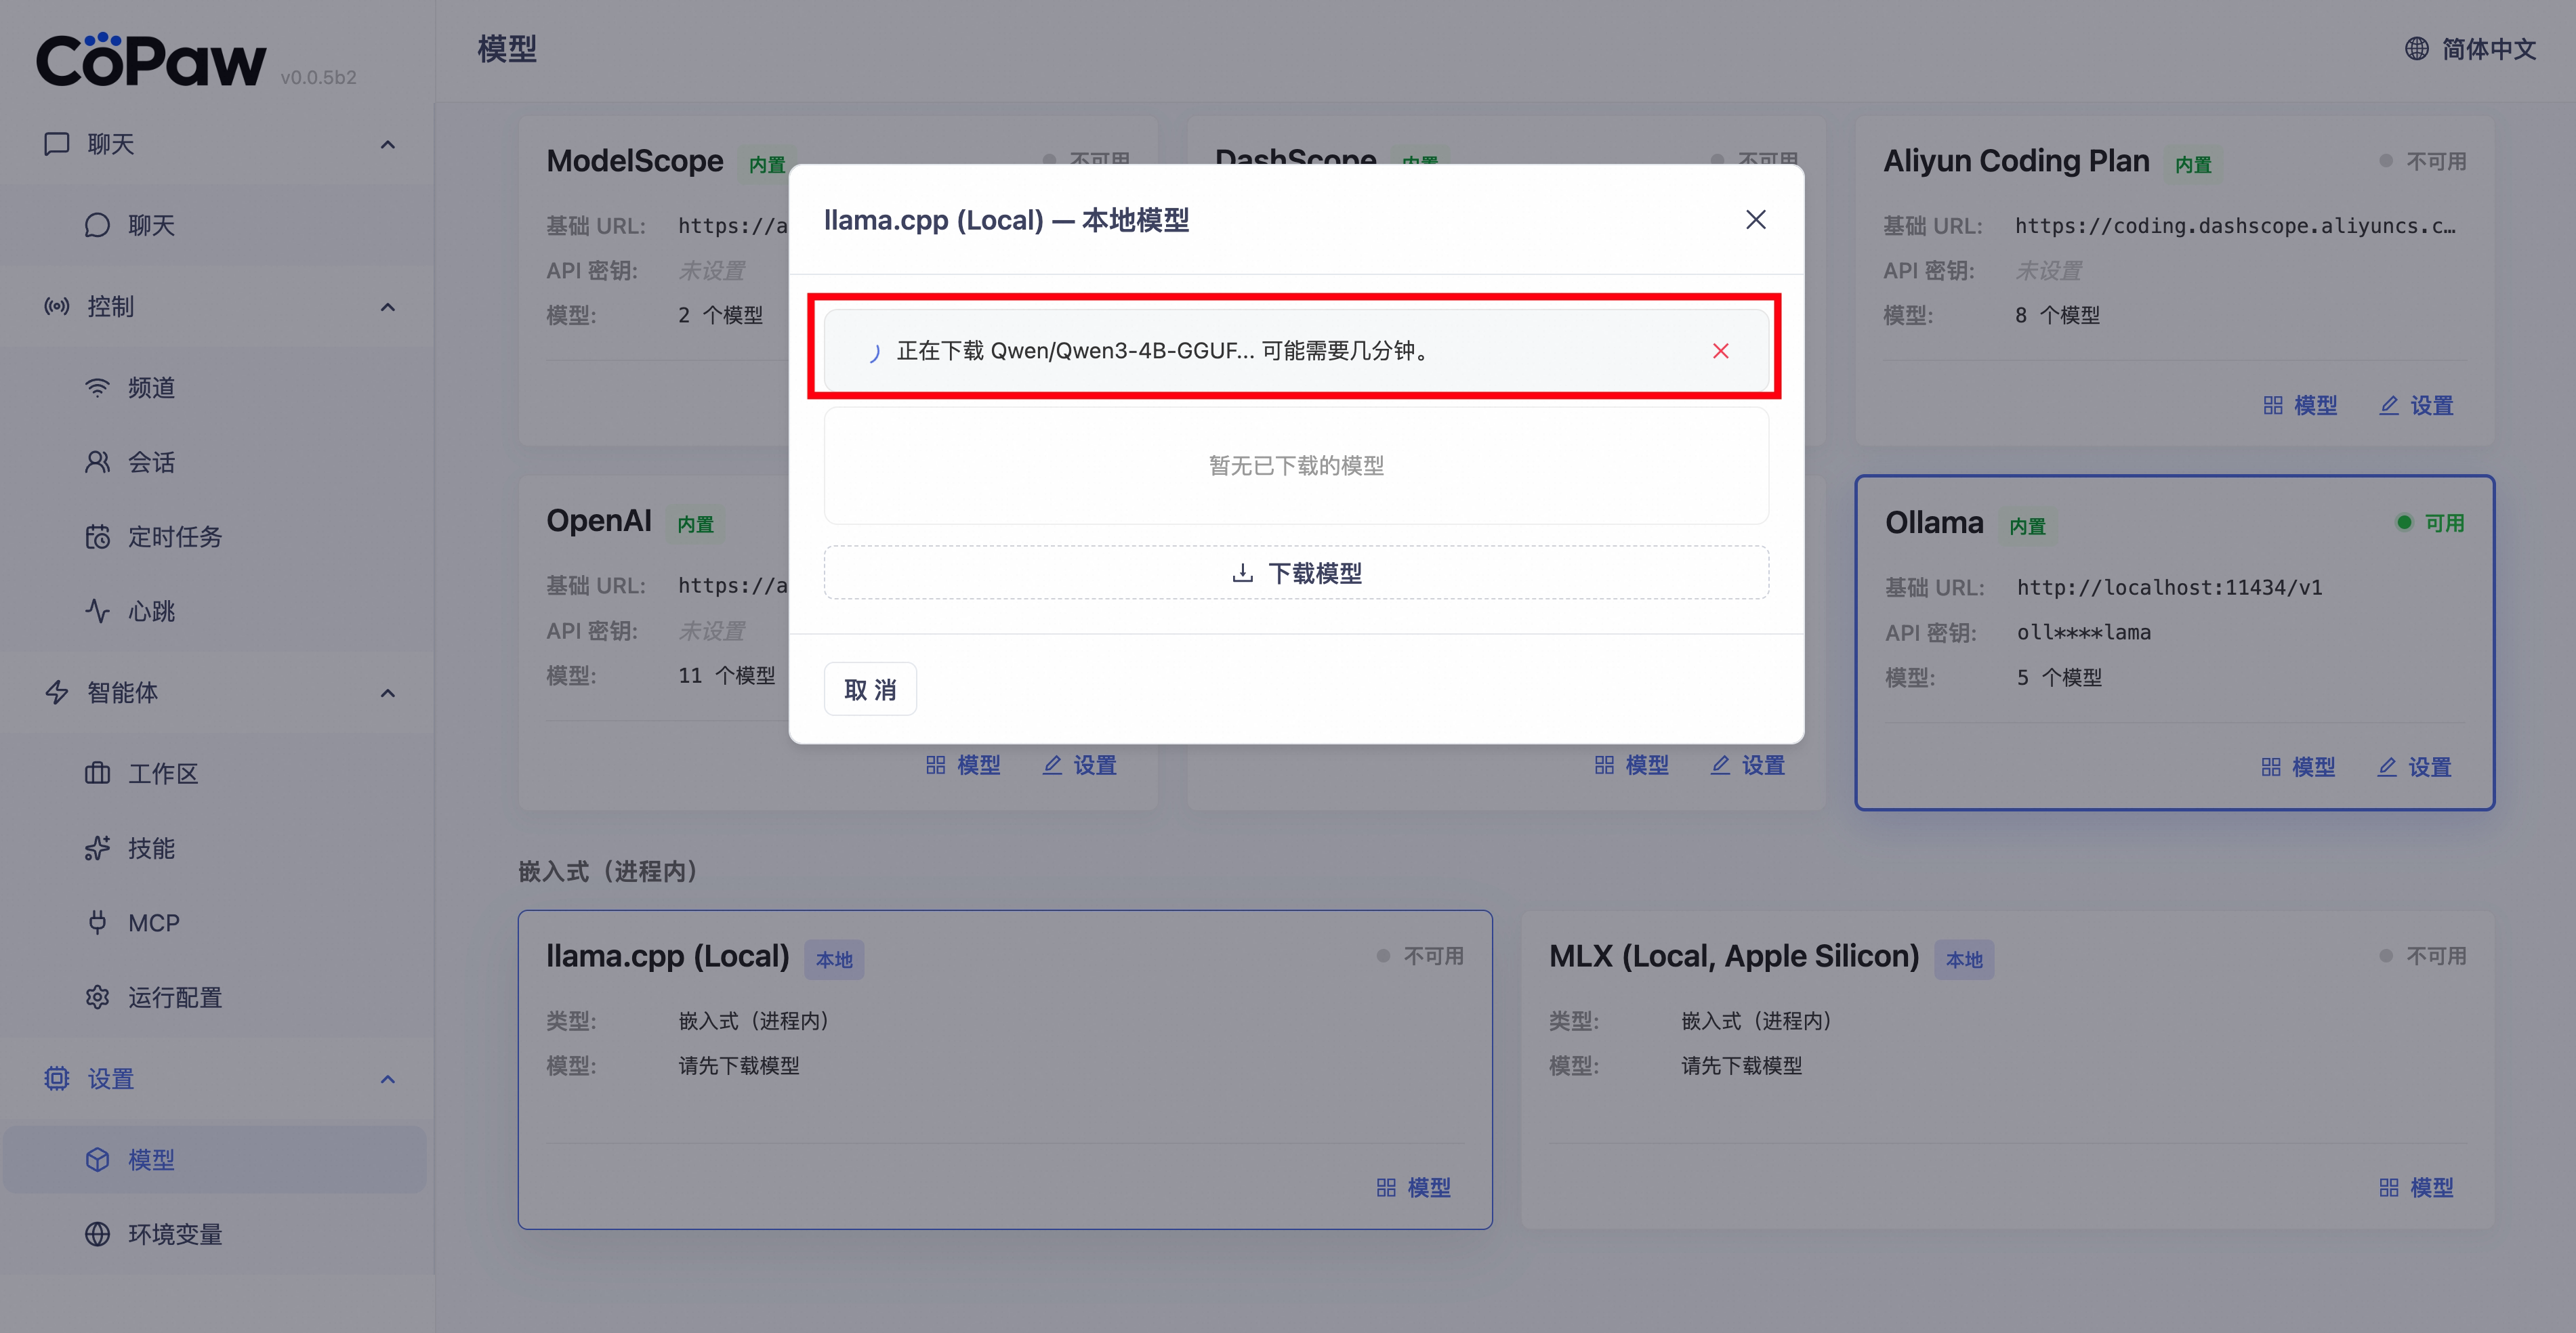Cancel the Qwen3-4B-GGUF download with red X
Screen dimensions: 2576x1333
pyautogui.click(x=1720, y=351)
